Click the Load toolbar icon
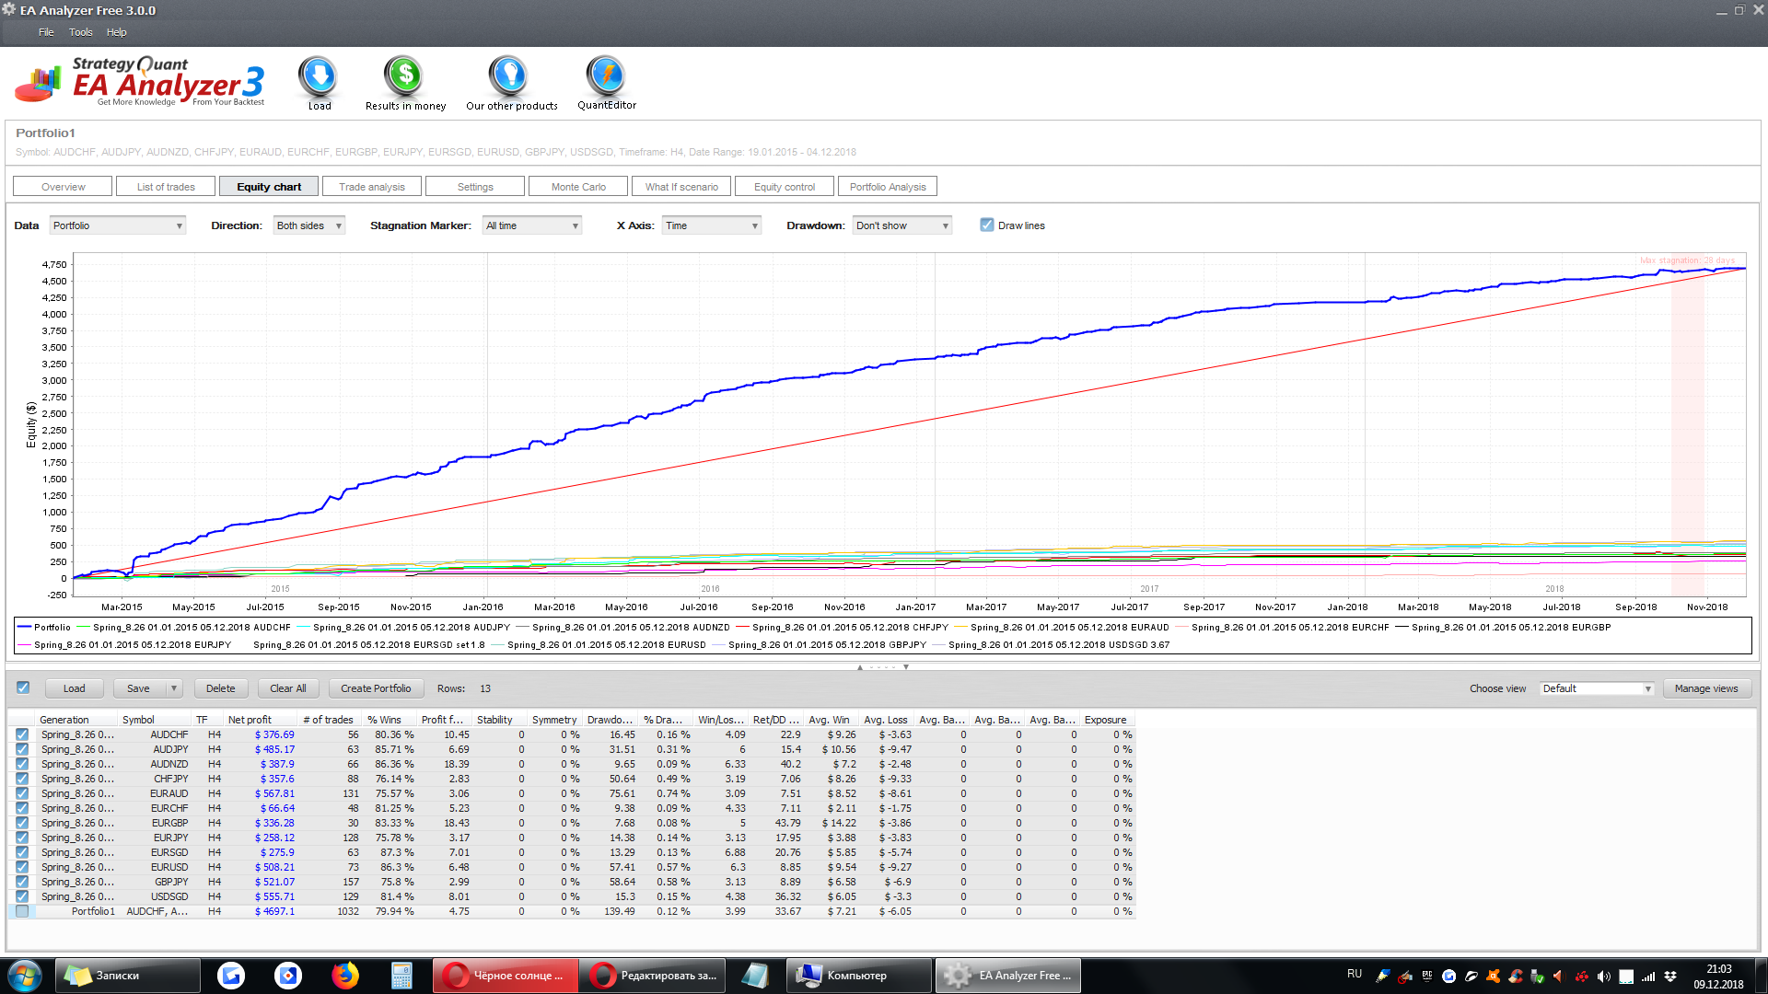1768x994 pixels. [319, 77]
